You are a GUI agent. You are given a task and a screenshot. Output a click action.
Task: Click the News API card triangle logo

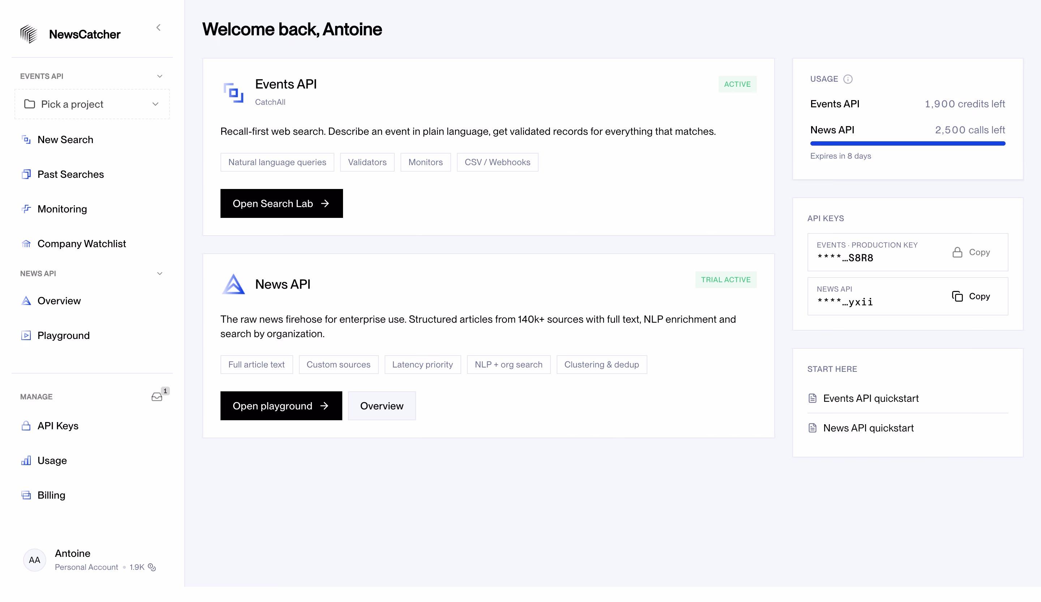pos(234,284)
